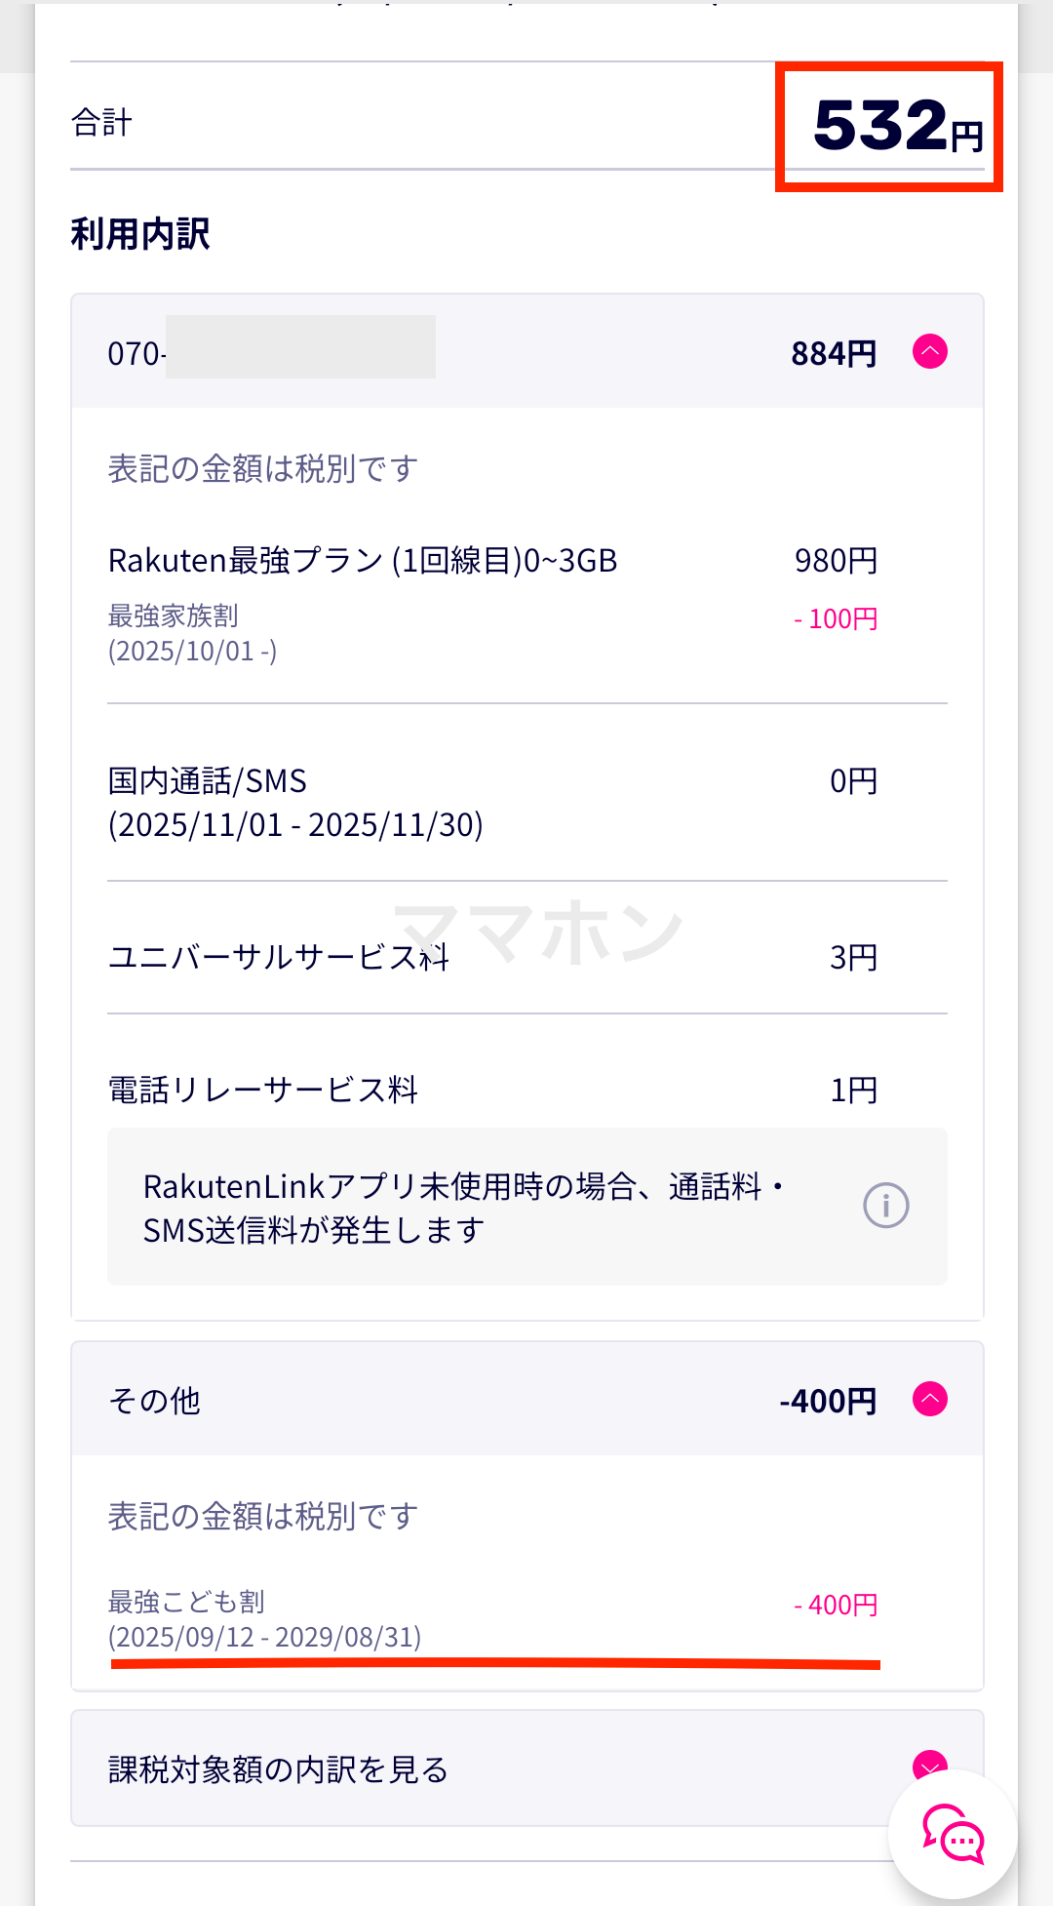Tap the その他 section header label
1053x1906 pixels.
pos(155,1401)
